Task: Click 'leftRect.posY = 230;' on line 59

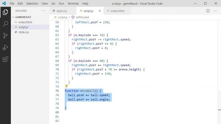Action: point(93,22)
